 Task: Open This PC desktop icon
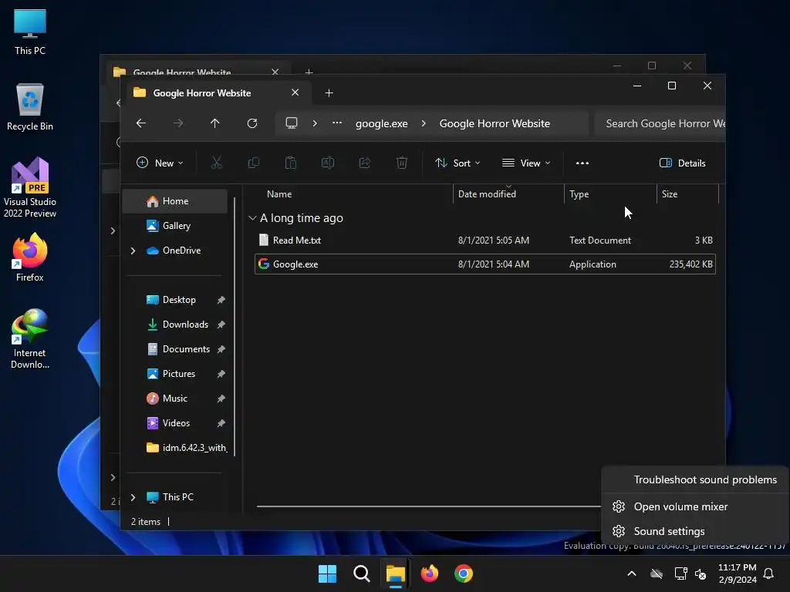point(30,32)
